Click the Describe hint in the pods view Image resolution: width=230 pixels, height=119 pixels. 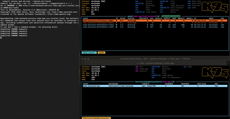click(150, 6)
